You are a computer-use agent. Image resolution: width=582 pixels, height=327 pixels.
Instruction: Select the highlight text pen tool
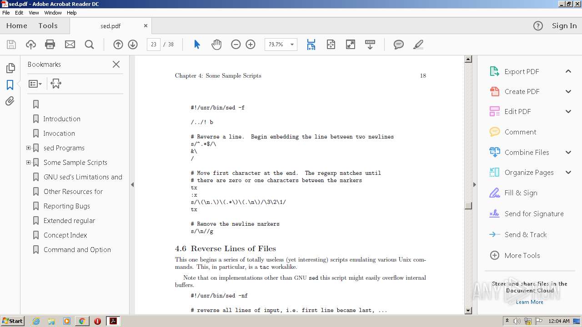click(418, 45)
